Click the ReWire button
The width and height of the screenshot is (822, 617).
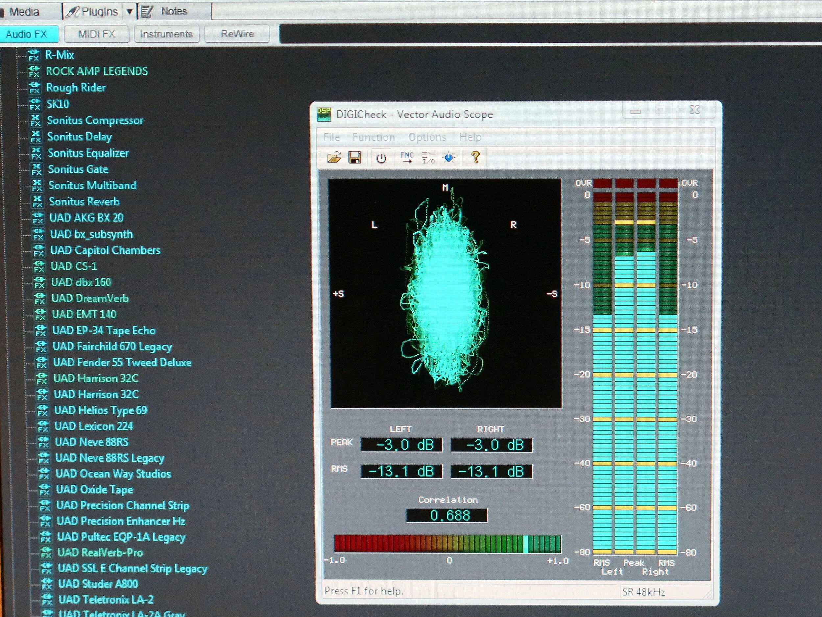tap(237, 34)
